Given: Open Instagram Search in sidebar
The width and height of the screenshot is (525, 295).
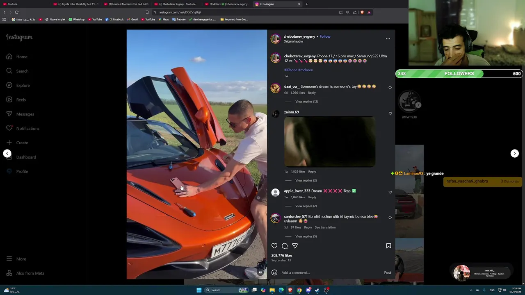Looking at the screenshot, I should click(x=17, y=71).
